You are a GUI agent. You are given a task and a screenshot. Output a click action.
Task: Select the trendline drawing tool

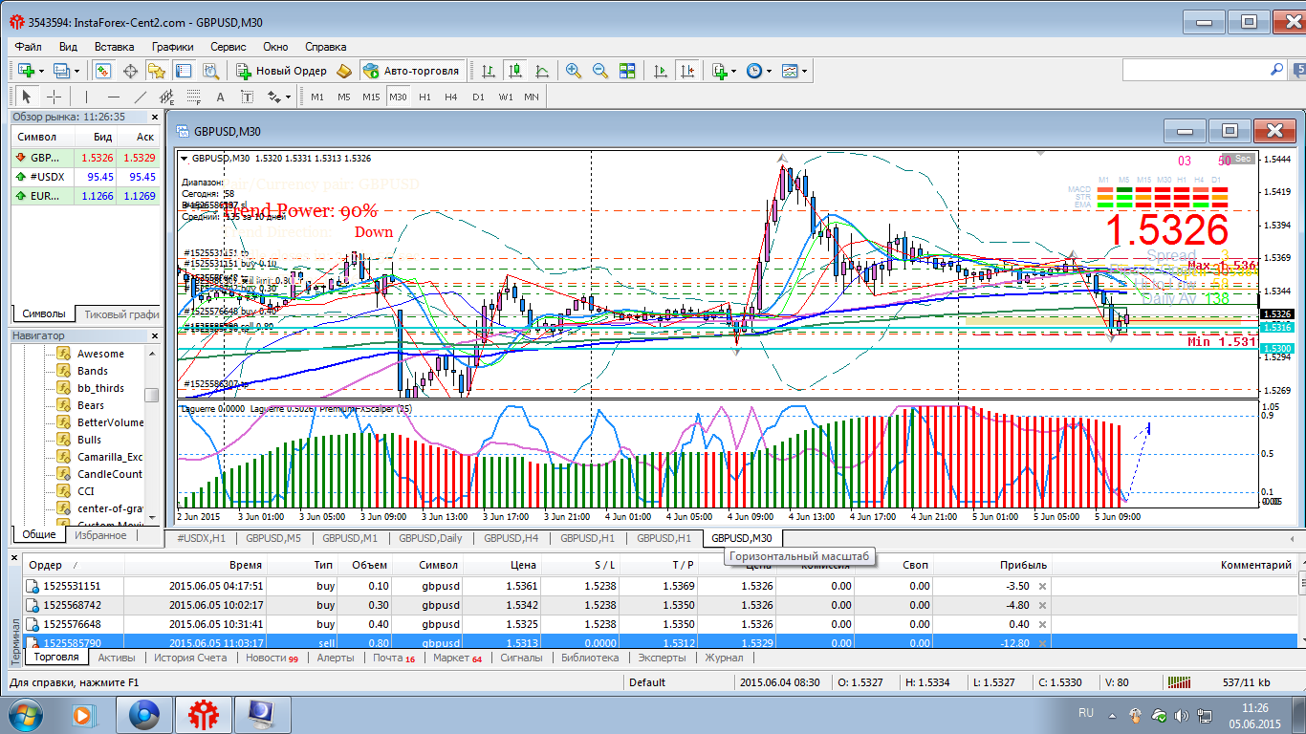click(141, 97)
